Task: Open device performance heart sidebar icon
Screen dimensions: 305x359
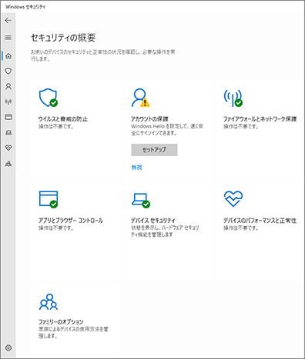Action: 8,148
